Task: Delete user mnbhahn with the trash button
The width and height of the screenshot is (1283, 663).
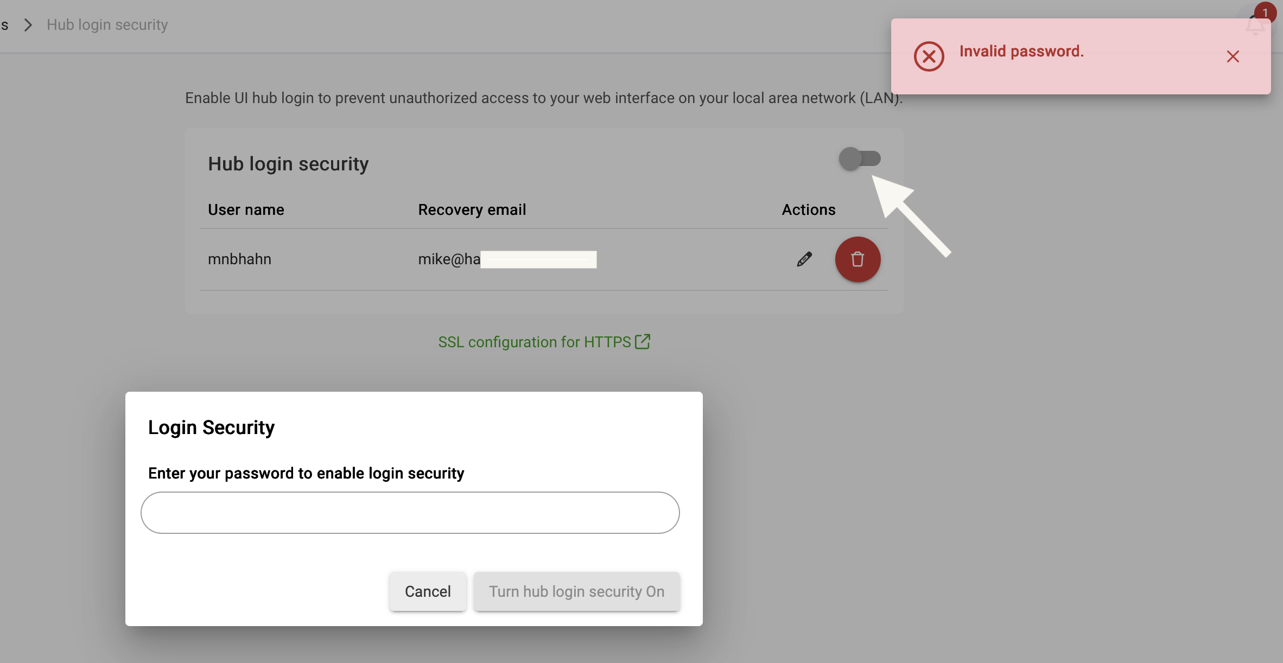Action: tap(858, 259)
